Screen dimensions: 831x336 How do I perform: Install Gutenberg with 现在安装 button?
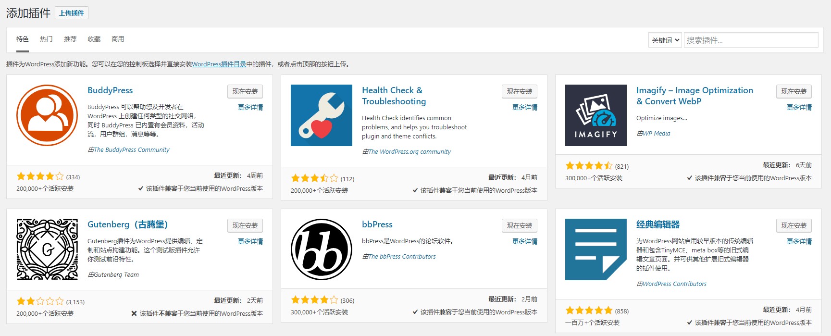tap(245, 225)
